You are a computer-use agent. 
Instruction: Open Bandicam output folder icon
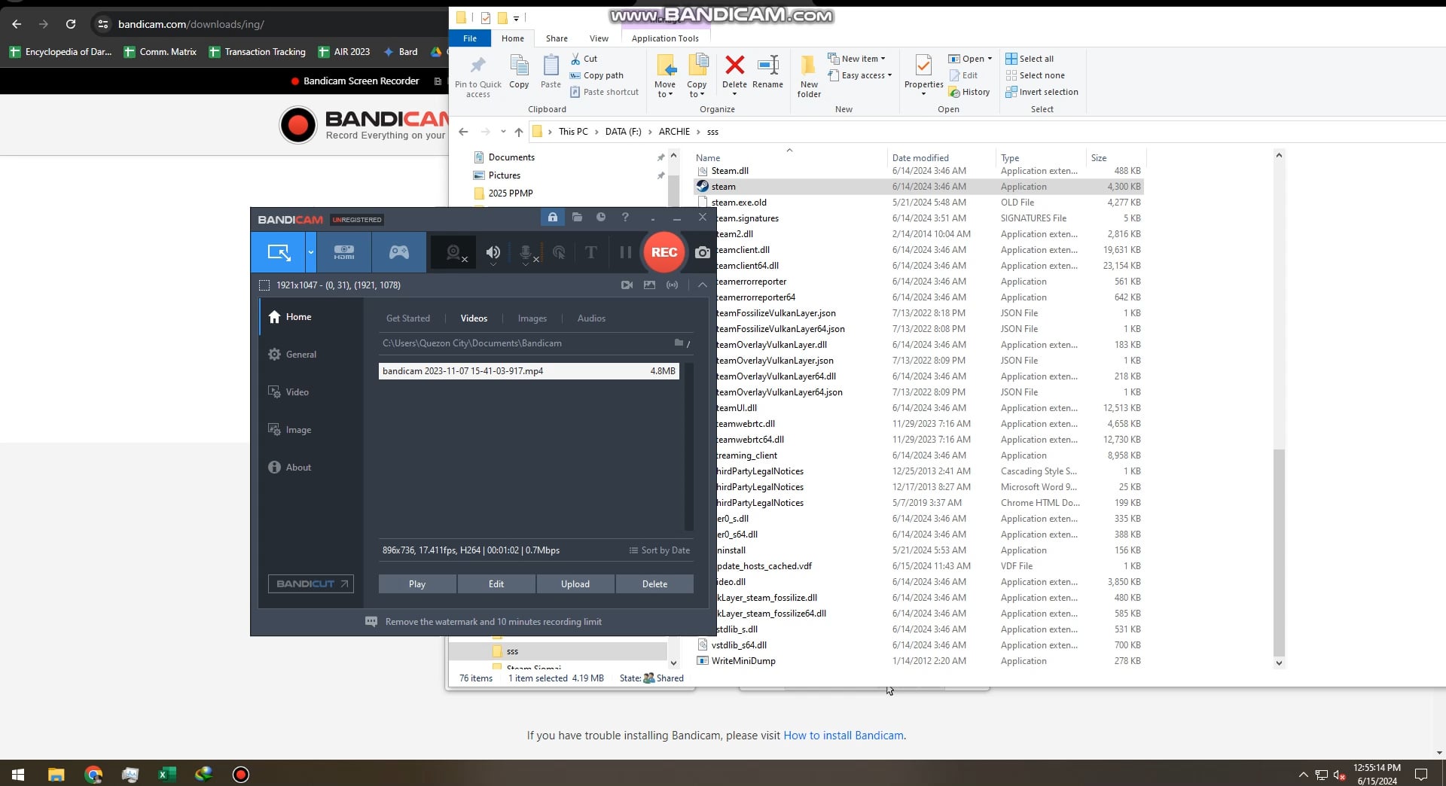tap(577, 218)
